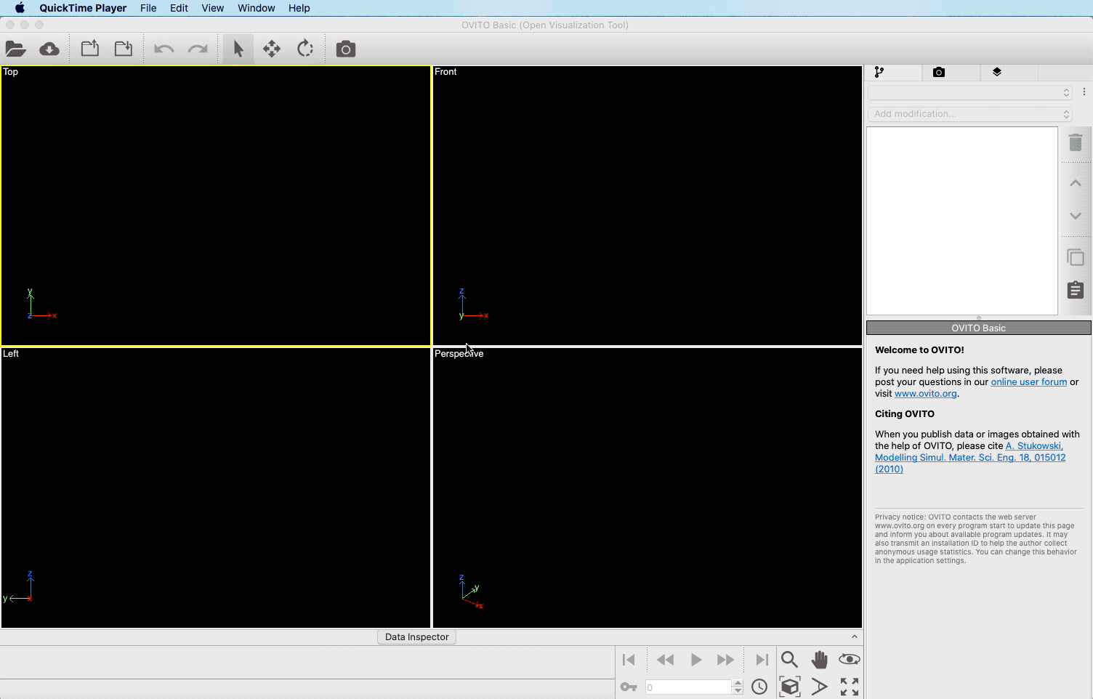Open the Data Inspector panel button
The height and width of the screenshot is (699, 1093).
(x=417, y=637)
